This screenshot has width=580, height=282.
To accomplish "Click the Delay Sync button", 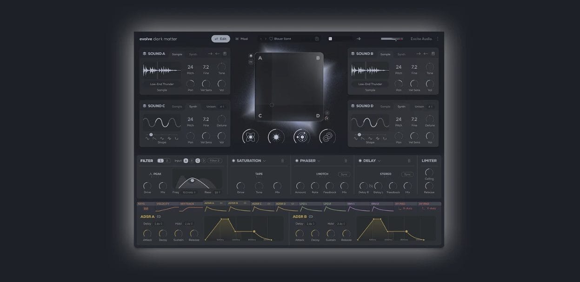I will 407,174.
